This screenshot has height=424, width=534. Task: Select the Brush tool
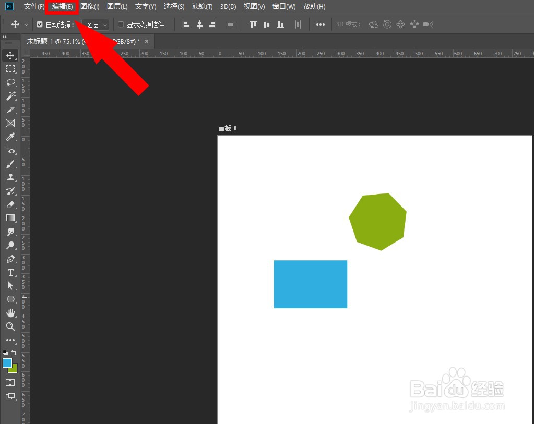point(10,164)
